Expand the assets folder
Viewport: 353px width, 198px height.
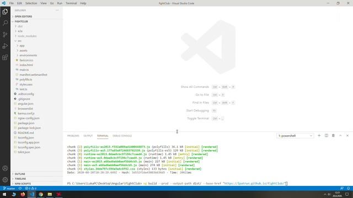38,51
